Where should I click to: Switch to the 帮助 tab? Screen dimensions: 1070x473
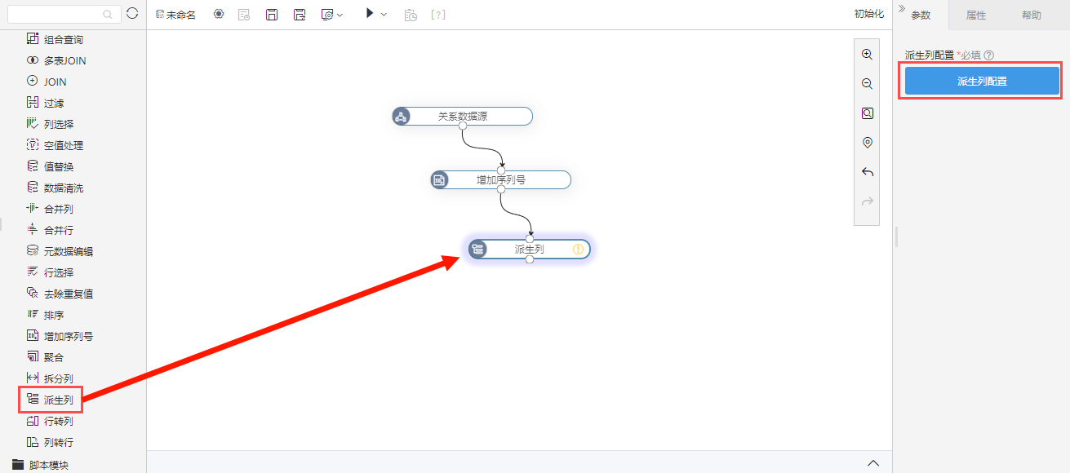(x=1032, y=15)
